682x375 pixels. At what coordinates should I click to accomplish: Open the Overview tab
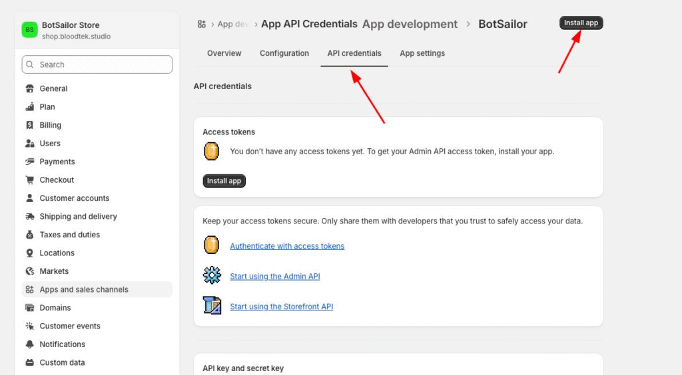[224, 53]
